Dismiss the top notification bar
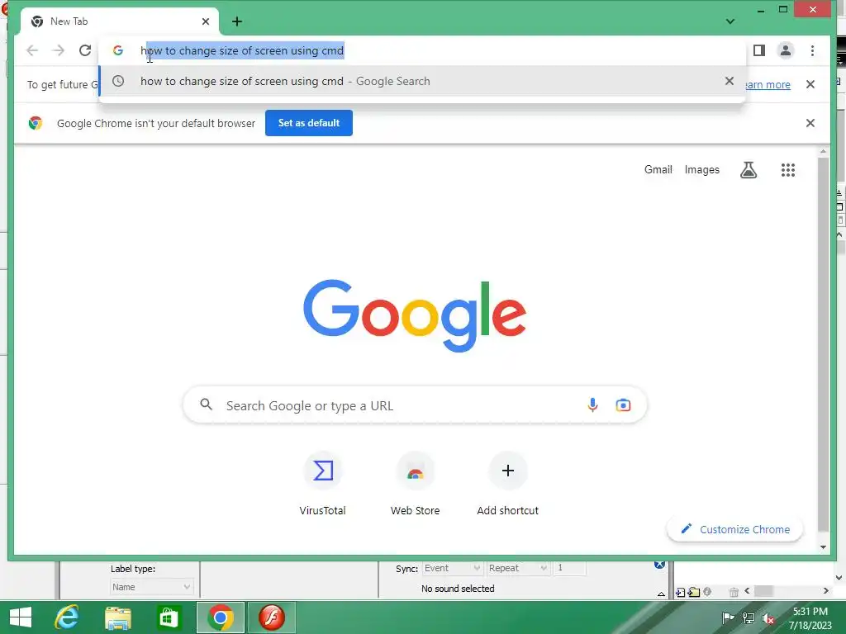This screenshot has width=846, height=634. (810, 84)
